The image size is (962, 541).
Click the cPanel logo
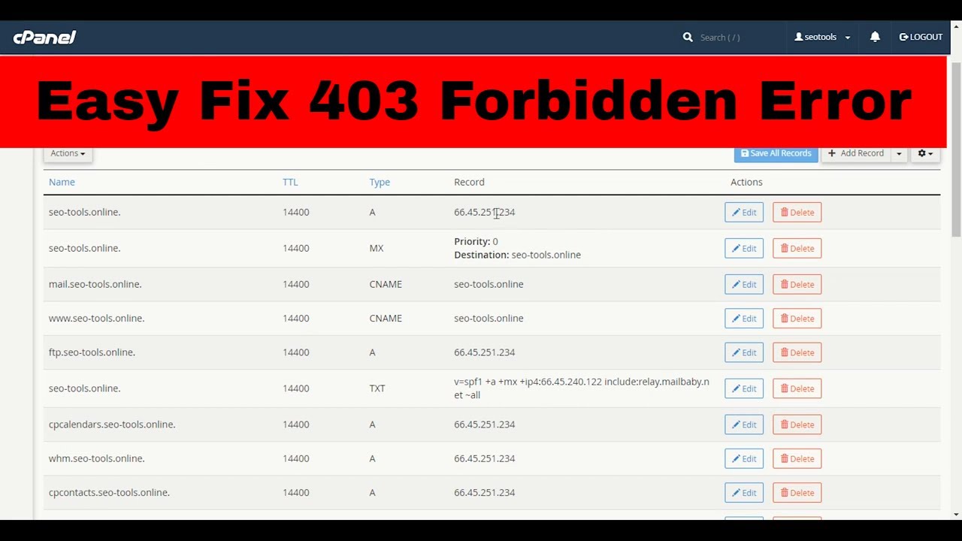coord(44,37)
